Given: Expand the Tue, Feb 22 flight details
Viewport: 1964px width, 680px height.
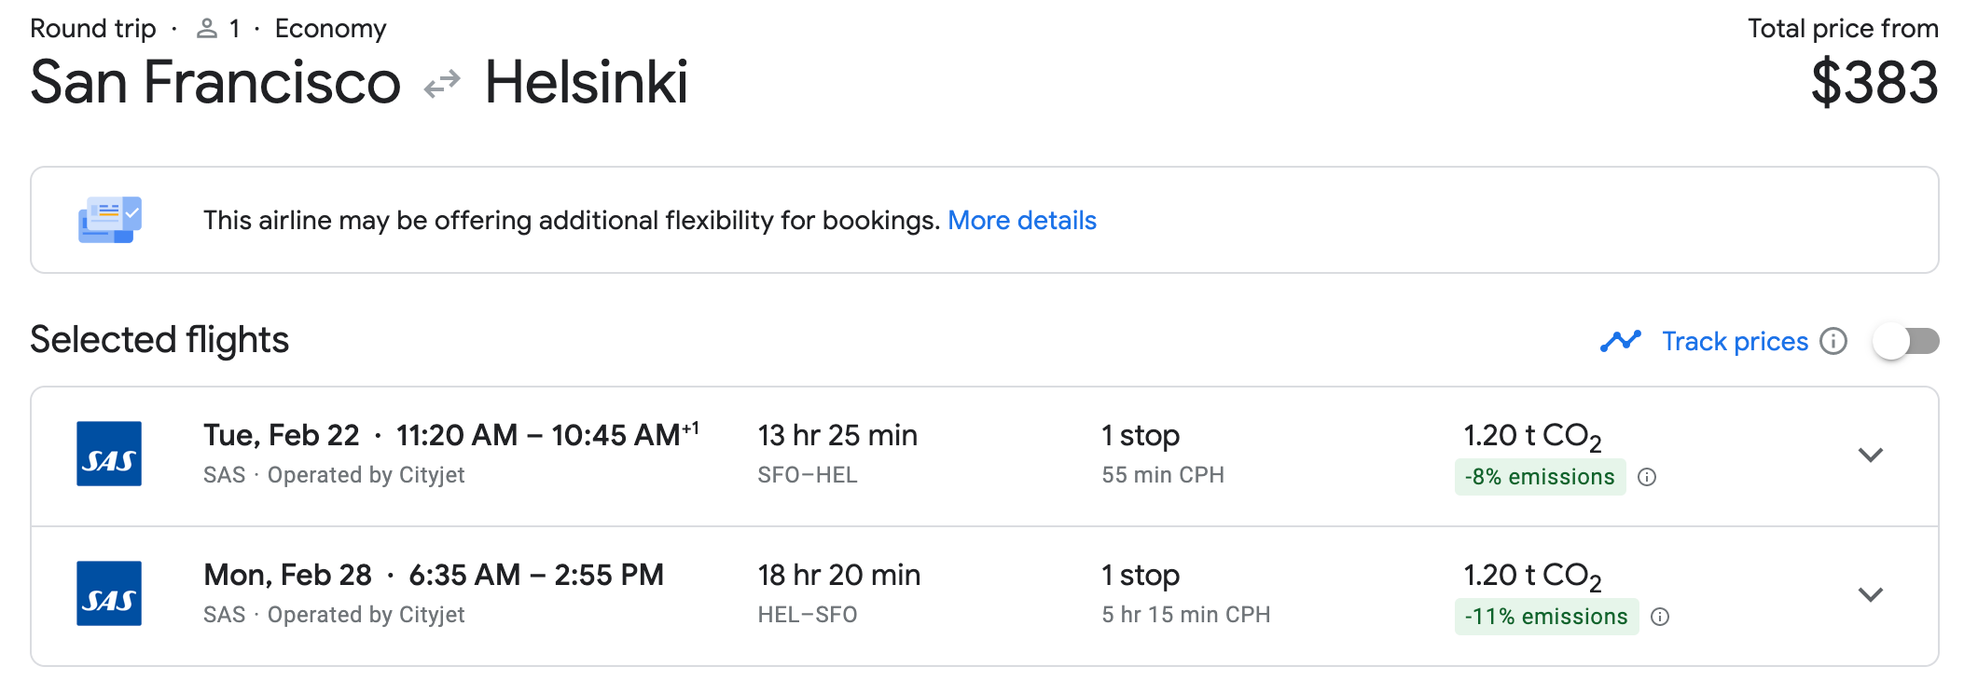Looking at the screenshot, I should click(1870, 455).
